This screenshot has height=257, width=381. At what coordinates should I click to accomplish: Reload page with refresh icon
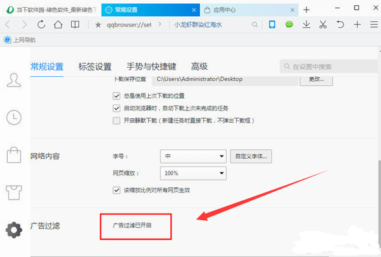point(41,25)
